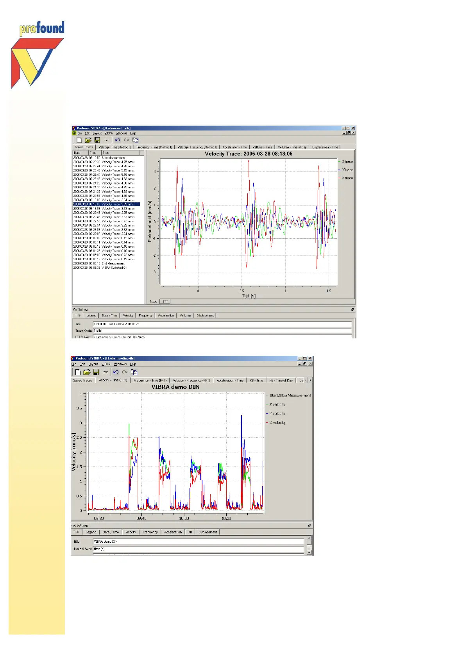
Task: Click Undo arrow icon in demo-din window
Action: [116, 372]
